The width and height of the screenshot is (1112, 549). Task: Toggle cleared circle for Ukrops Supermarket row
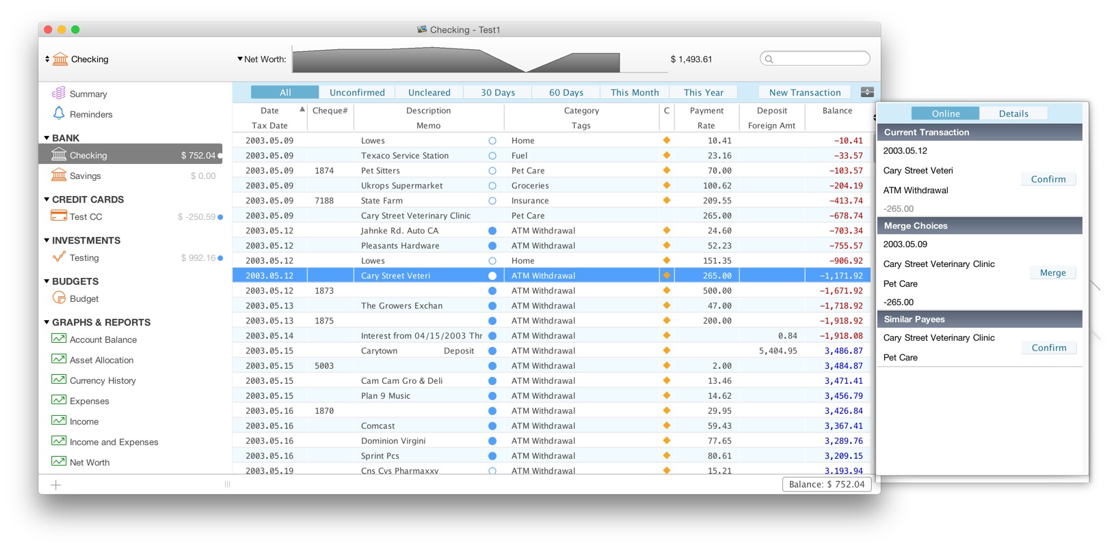(492, 186)
